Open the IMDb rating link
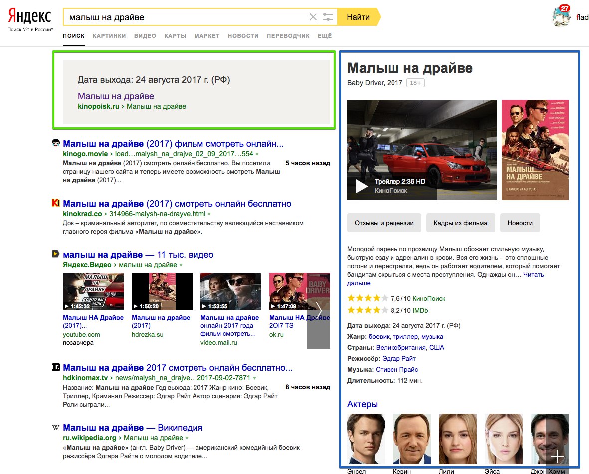 pyautogui.click(x=420, y=310)
